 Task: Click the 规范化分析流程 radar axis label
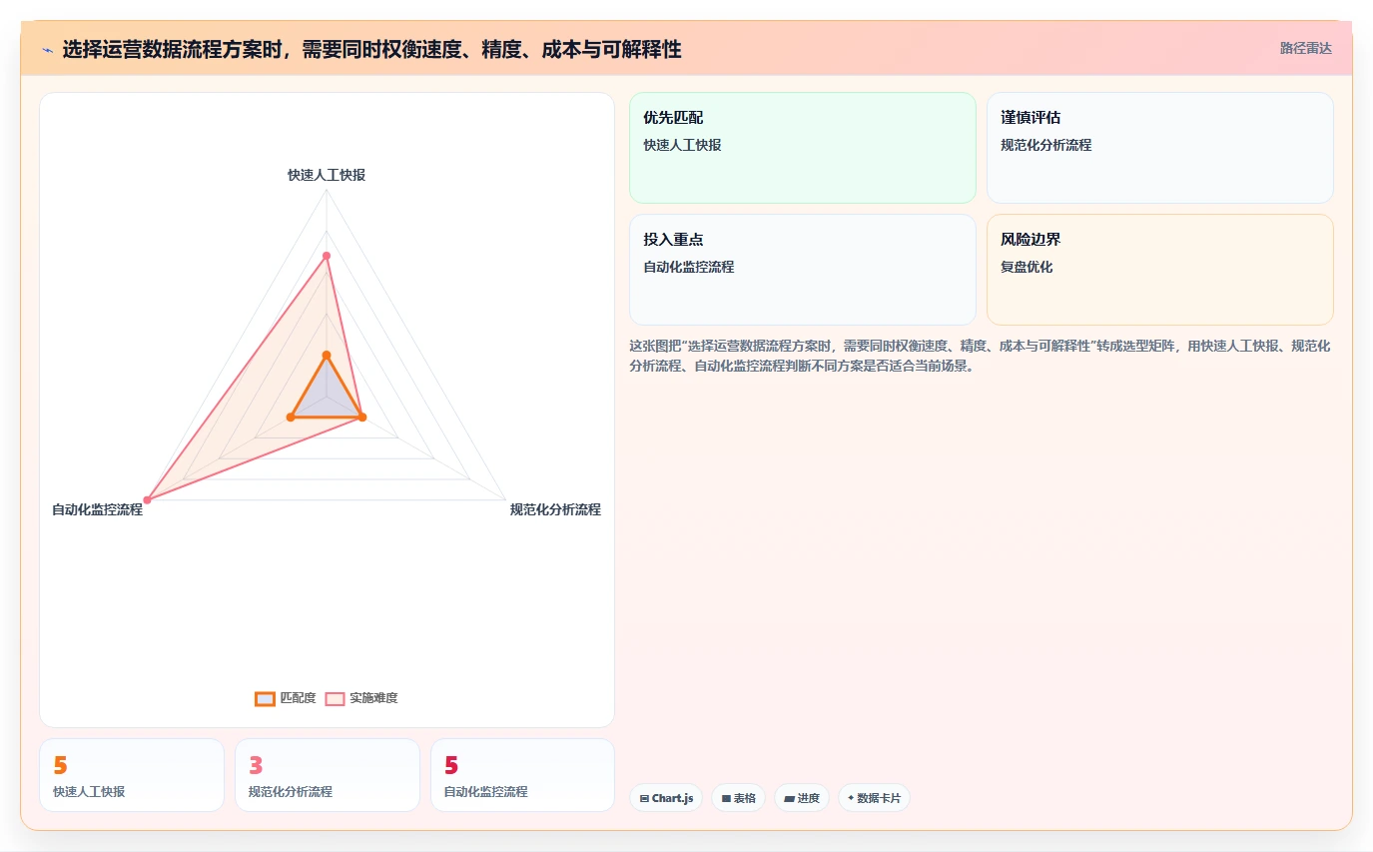point(555,509)
